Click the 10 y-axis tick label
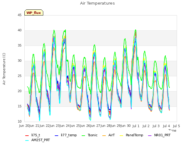The image size is (195, 146). pyautogui.click(x=19, y=121)
